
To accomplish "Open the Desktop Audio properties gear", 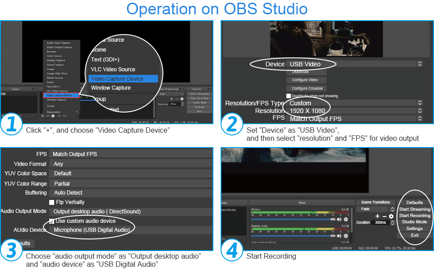I will pyautogui.click(x=346, y=236).
